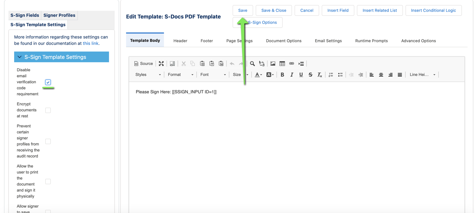This screenshot has width=475, height=213.
Task: Enable Encrypt documents at rest
Action: tap(48, 110)
